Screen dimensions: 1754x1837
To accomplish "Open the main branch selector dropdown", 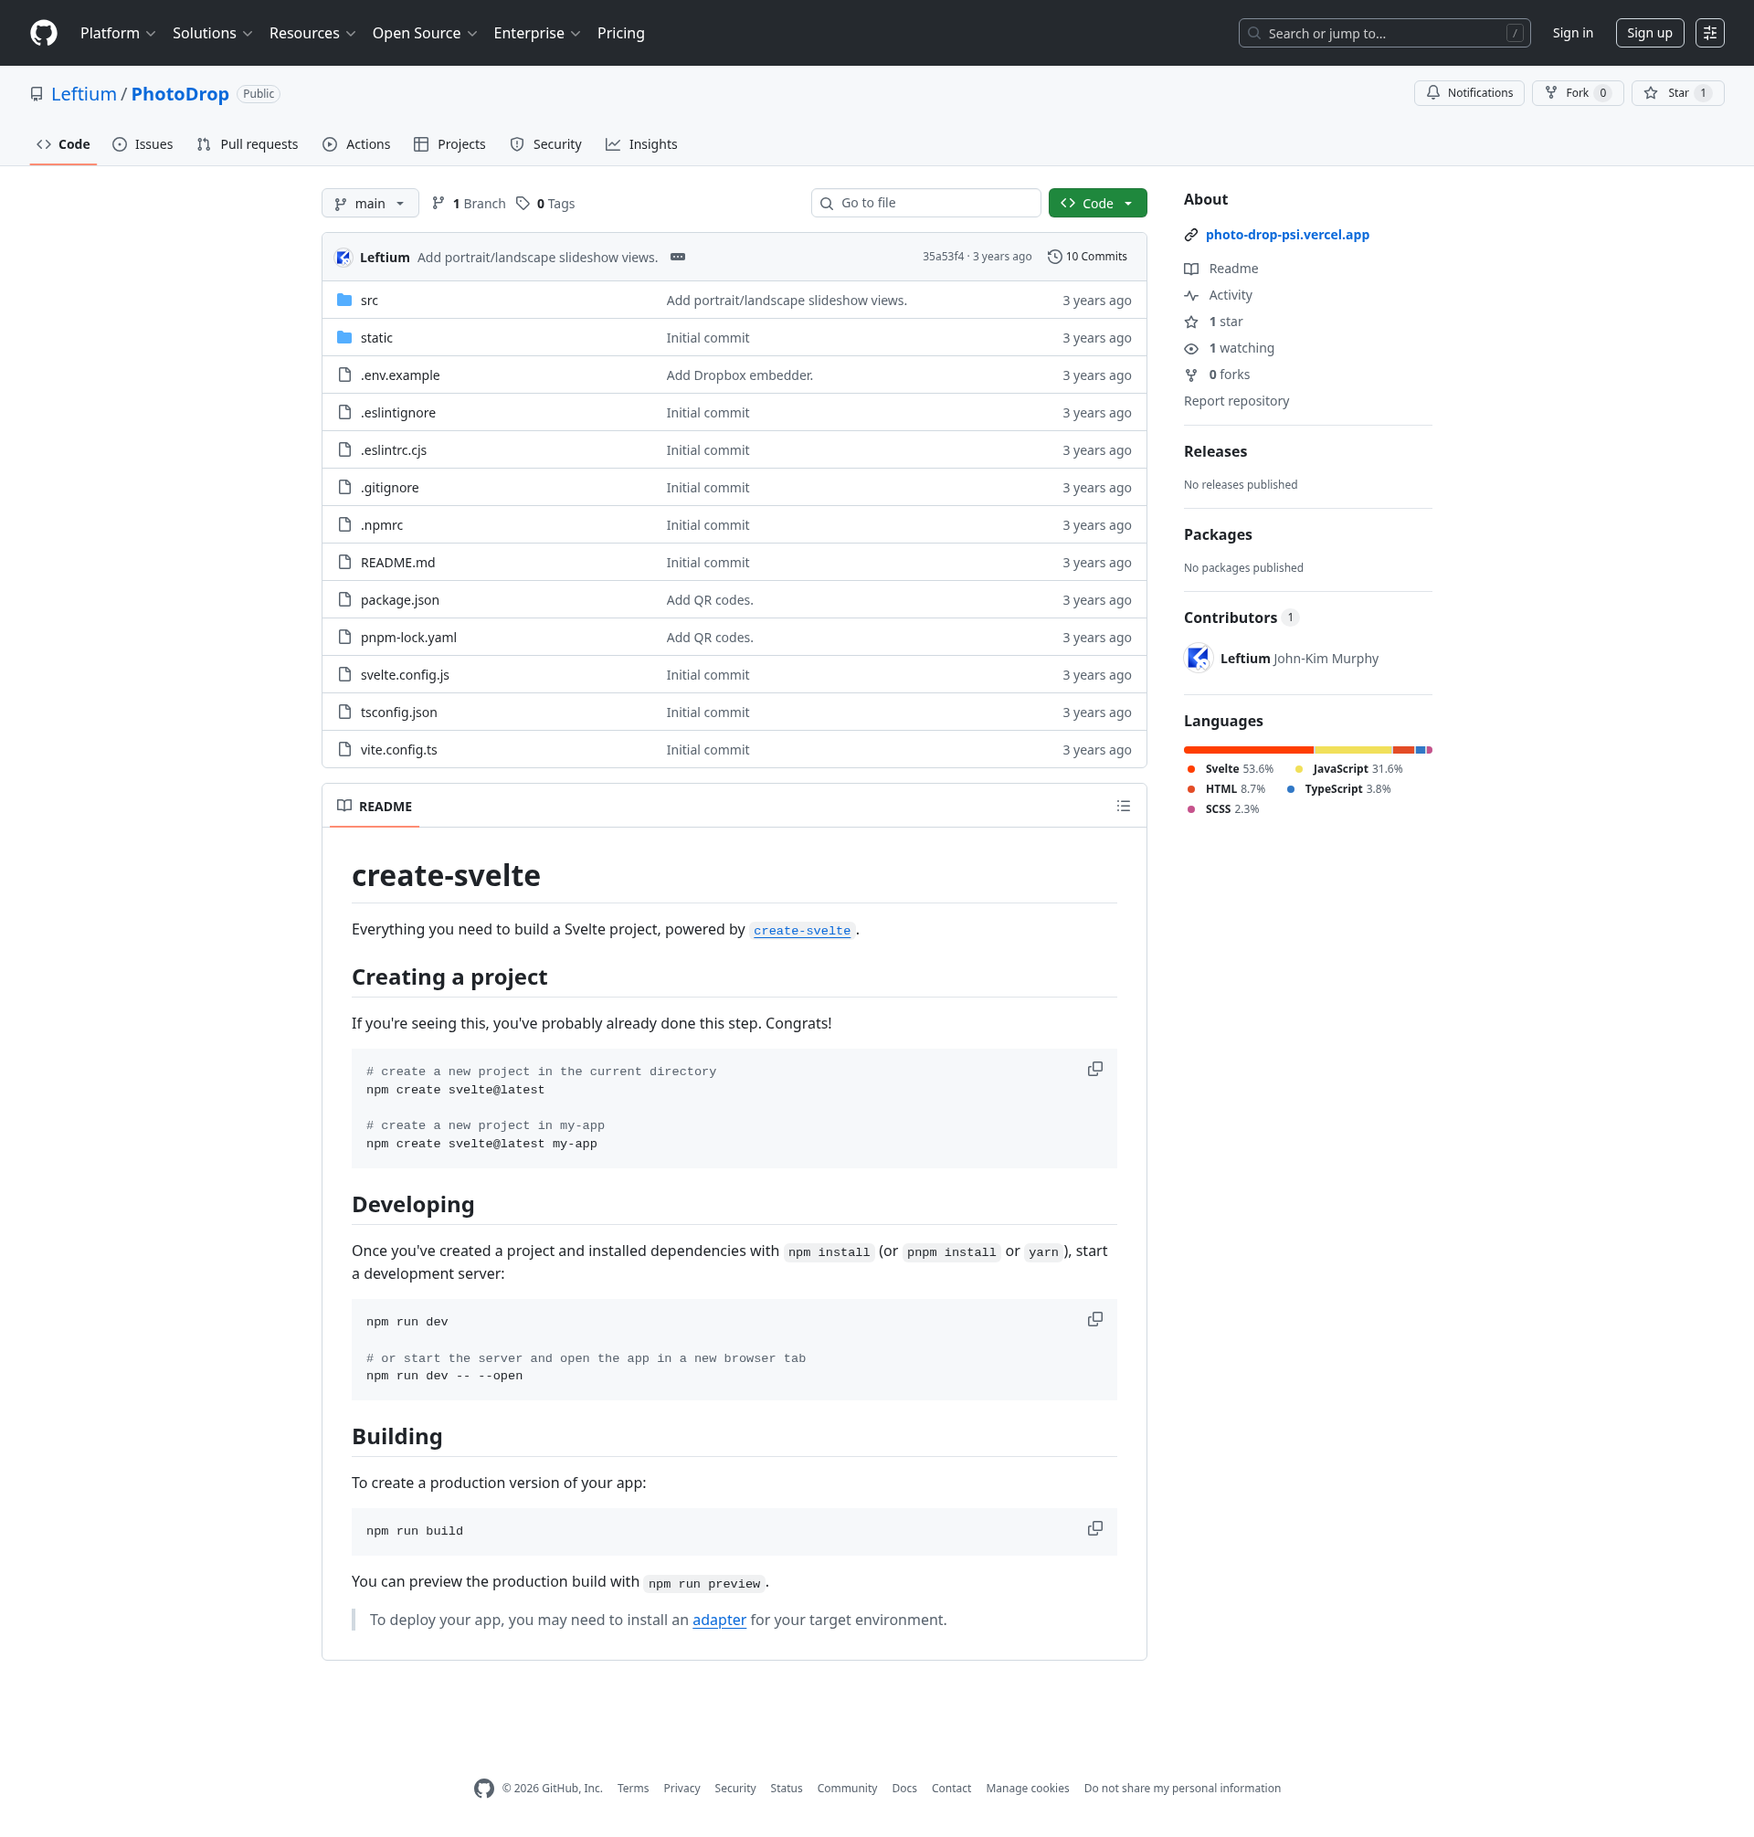I will pyautogui.click(x=370, y=203).
